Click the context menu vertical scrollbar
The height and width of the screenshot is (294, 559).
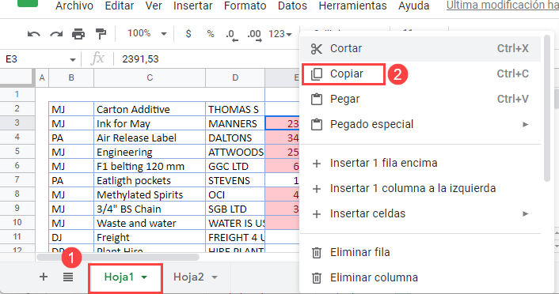(547, 108)
